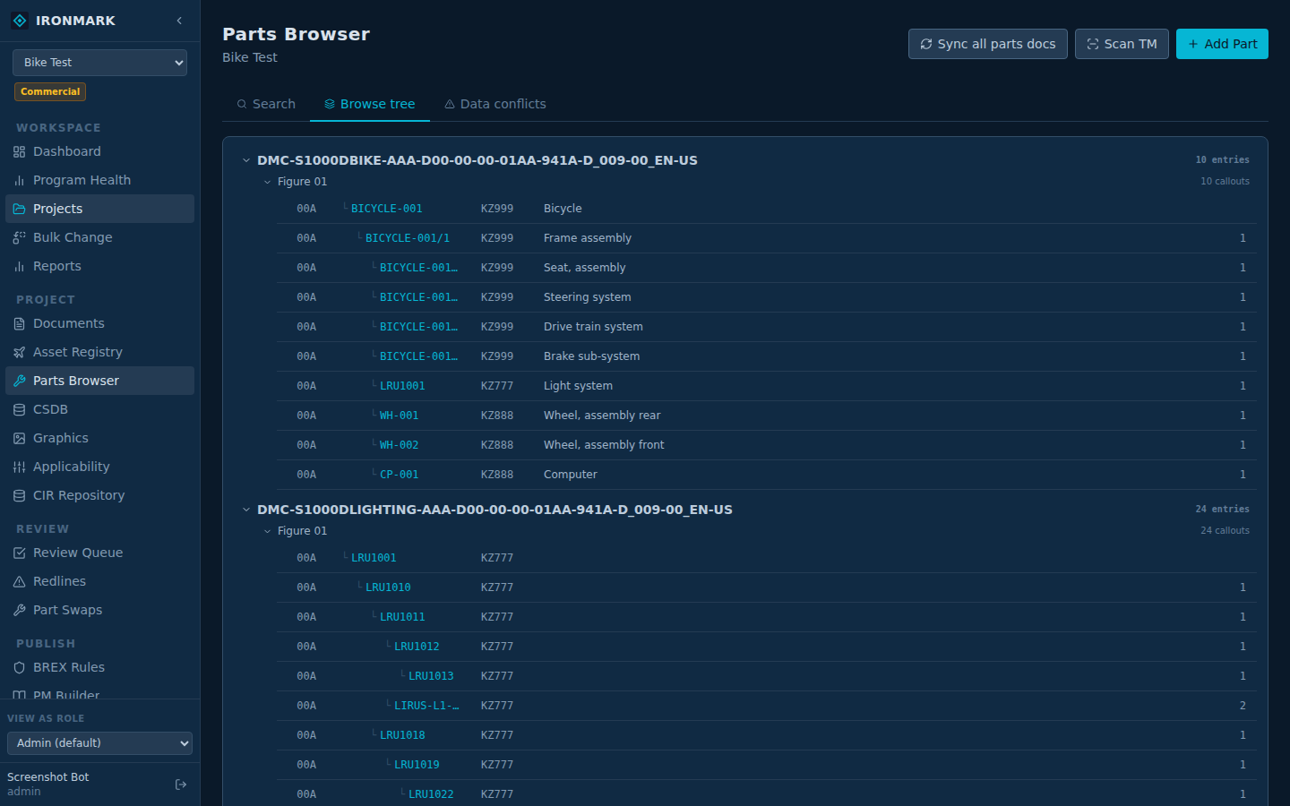Click the Brake sub-system description
Screen dimensions: 1290x806
coord(592,356)
